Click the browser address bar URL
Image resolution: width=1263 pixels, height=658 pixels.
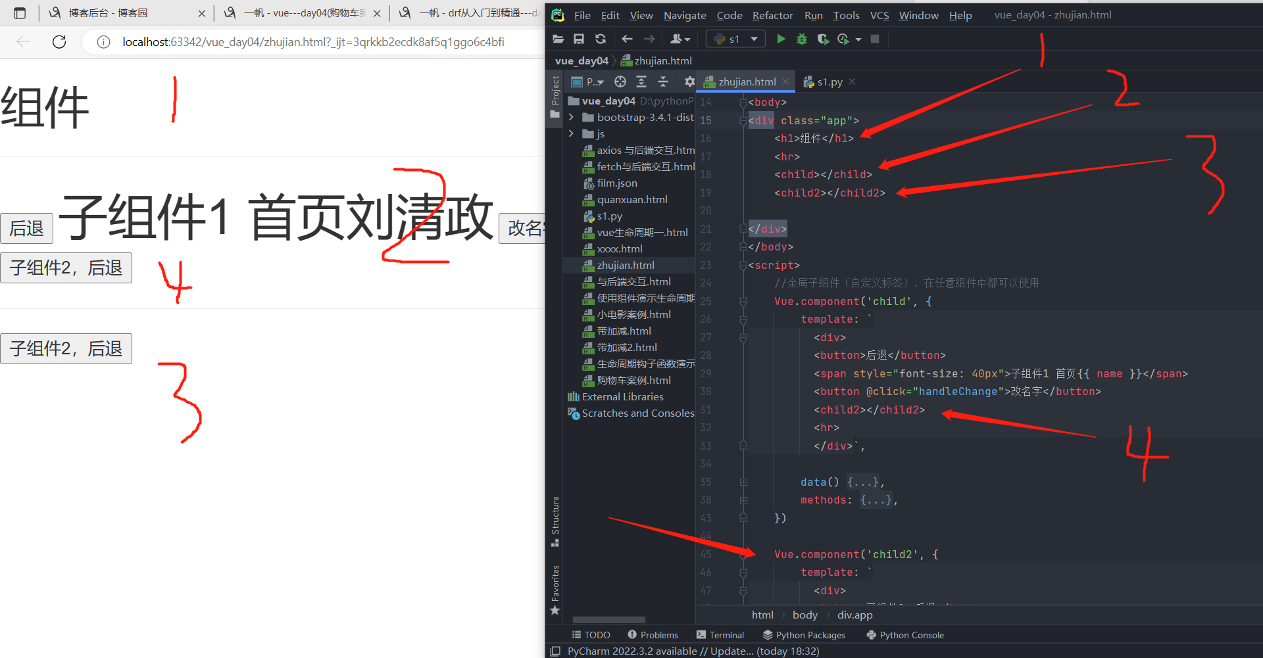[313, 42]
